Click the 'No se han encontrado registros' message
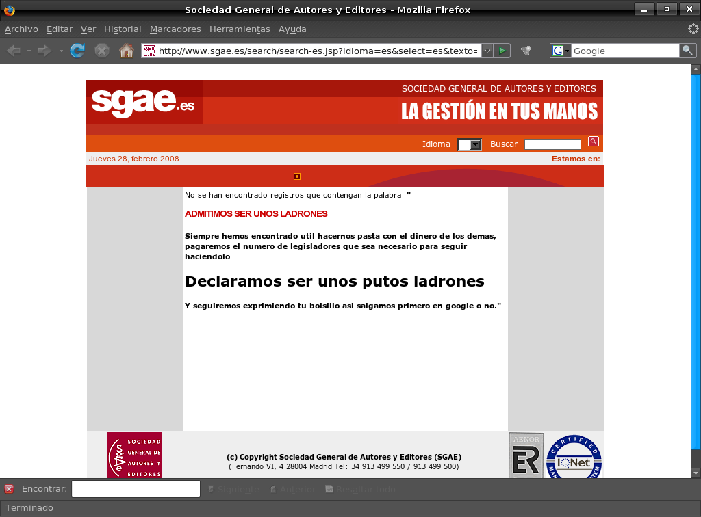Screen dimensions: 701x517 [x=298, y=195]
